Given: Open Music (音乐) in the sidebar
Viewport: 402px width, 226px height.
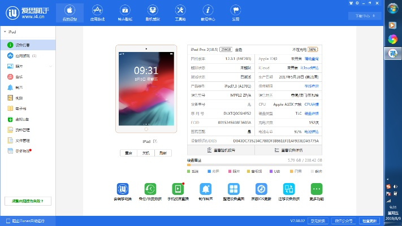Looking at the screenshot, I should click(28, 77).
